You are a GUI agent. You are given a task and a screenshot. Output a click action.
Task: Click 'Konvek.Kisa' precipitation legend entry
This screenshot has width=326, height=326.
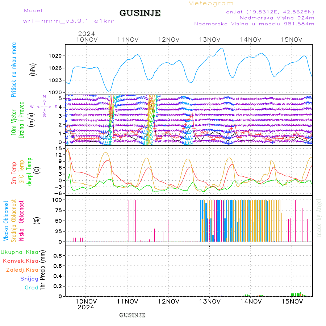coord(21,261)
